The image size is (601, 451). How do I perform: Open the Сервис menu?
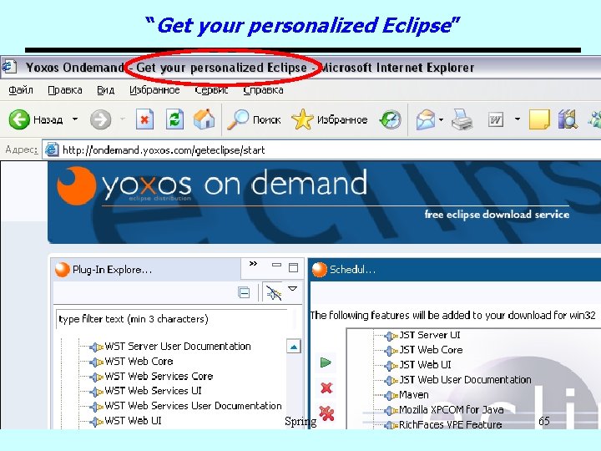[211, 90]
